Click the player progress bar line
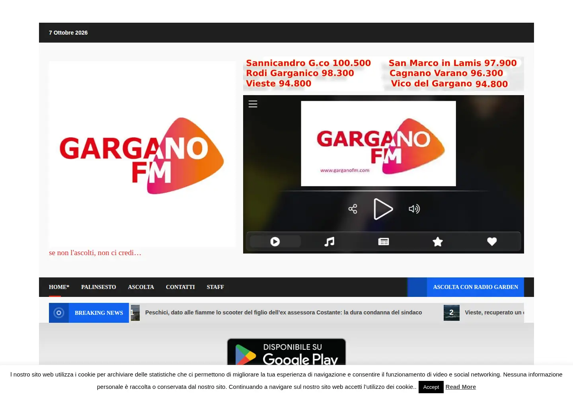Screen dimensions: 573x398 [x=384, y=191]
